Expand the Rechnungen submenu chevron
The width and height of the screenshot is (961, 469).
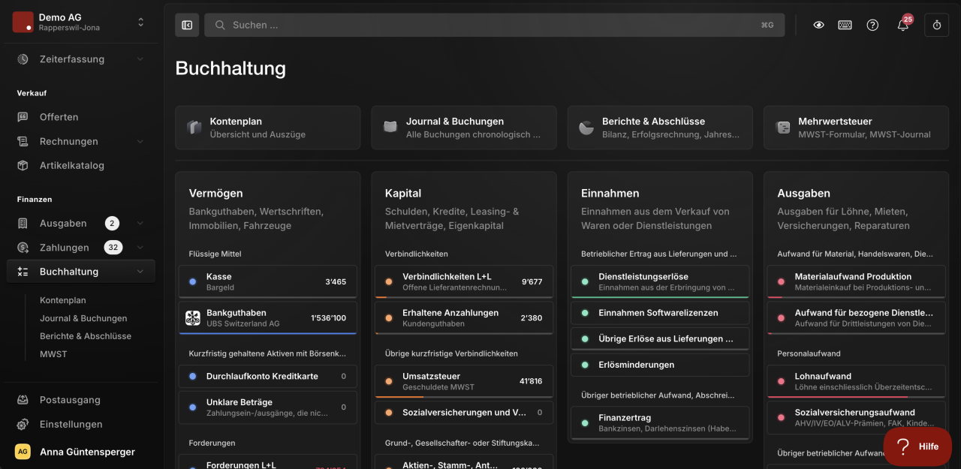140,141
